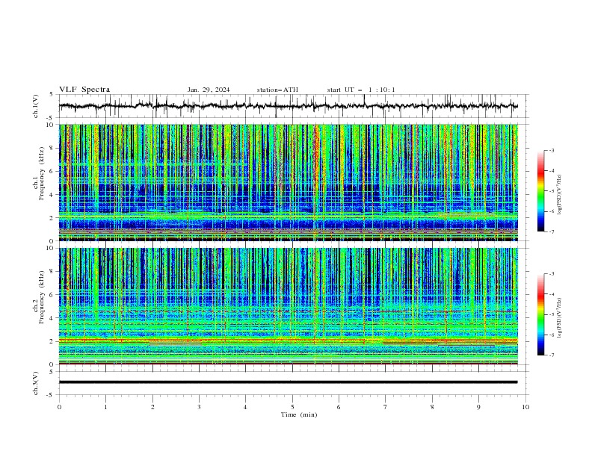Click the "VLF Spectra" title text
Viewport: 592px width, 457px height.
(84, 90)
